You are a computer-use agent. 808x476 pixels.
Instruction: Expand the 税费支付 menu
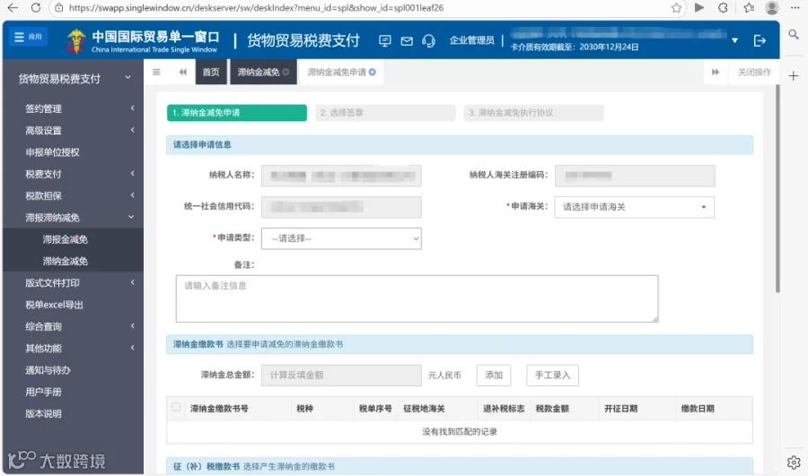[x=74, y=174]
